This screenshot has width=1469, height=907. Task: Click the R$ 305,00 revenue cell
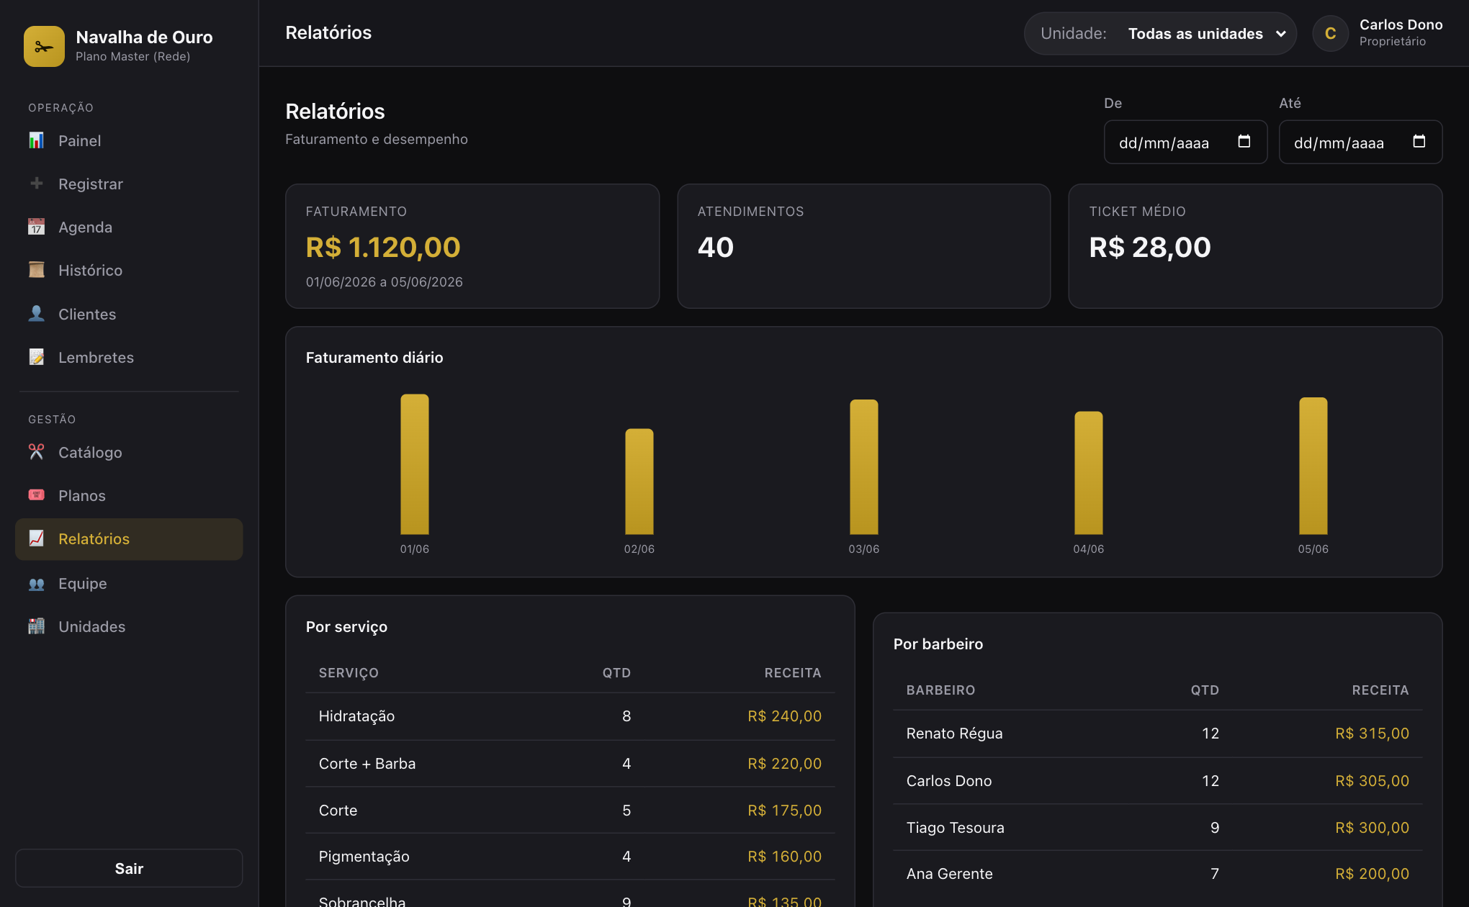point(1372,781)
